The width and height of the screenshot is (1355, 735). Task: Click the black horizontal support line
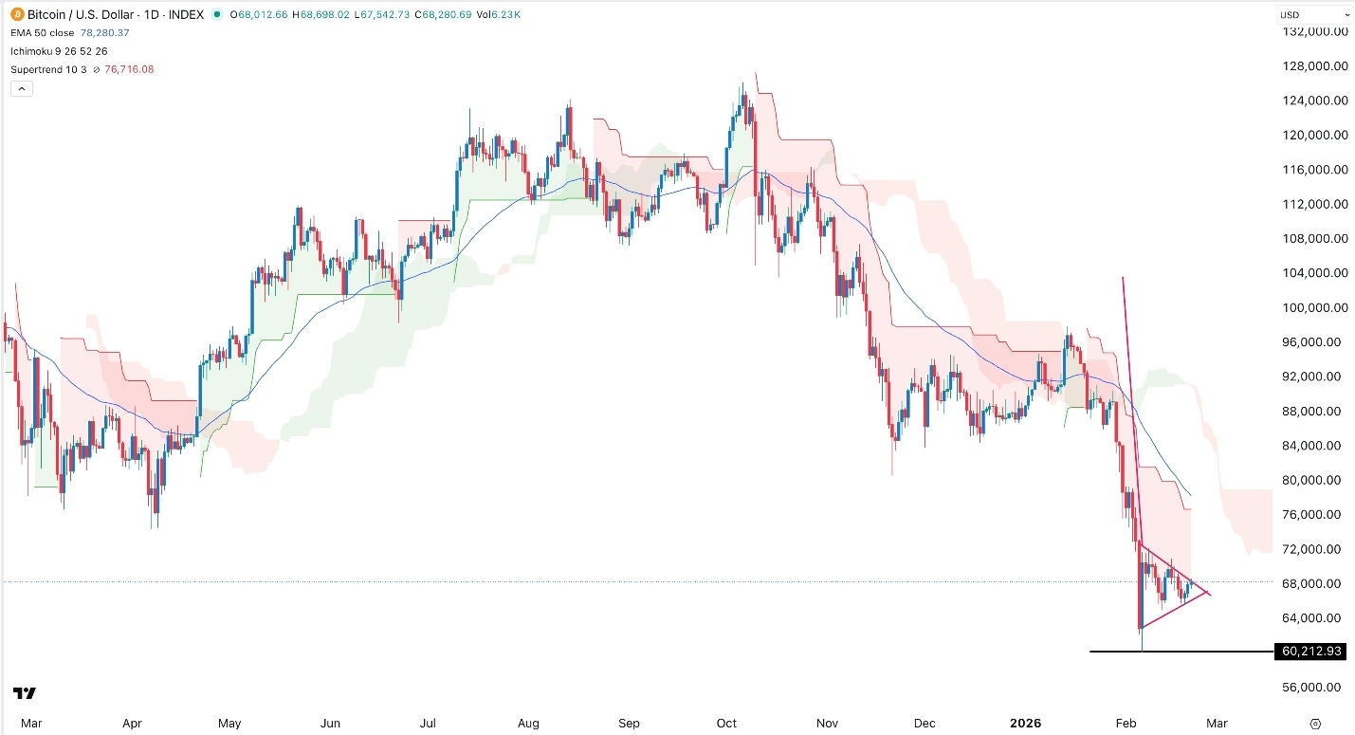[1185, 652]
